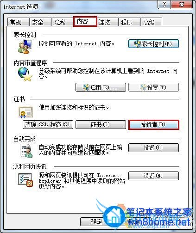This screenshot has height=233, width=196.
Task: Select the 内容 tab
Action: pyautogui.click(x=85, y=21)
